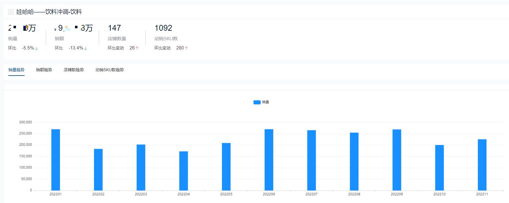Click the 202209 sales bar
The width and height of the screenshot is (509, 203).
click(x=397, y=160)
